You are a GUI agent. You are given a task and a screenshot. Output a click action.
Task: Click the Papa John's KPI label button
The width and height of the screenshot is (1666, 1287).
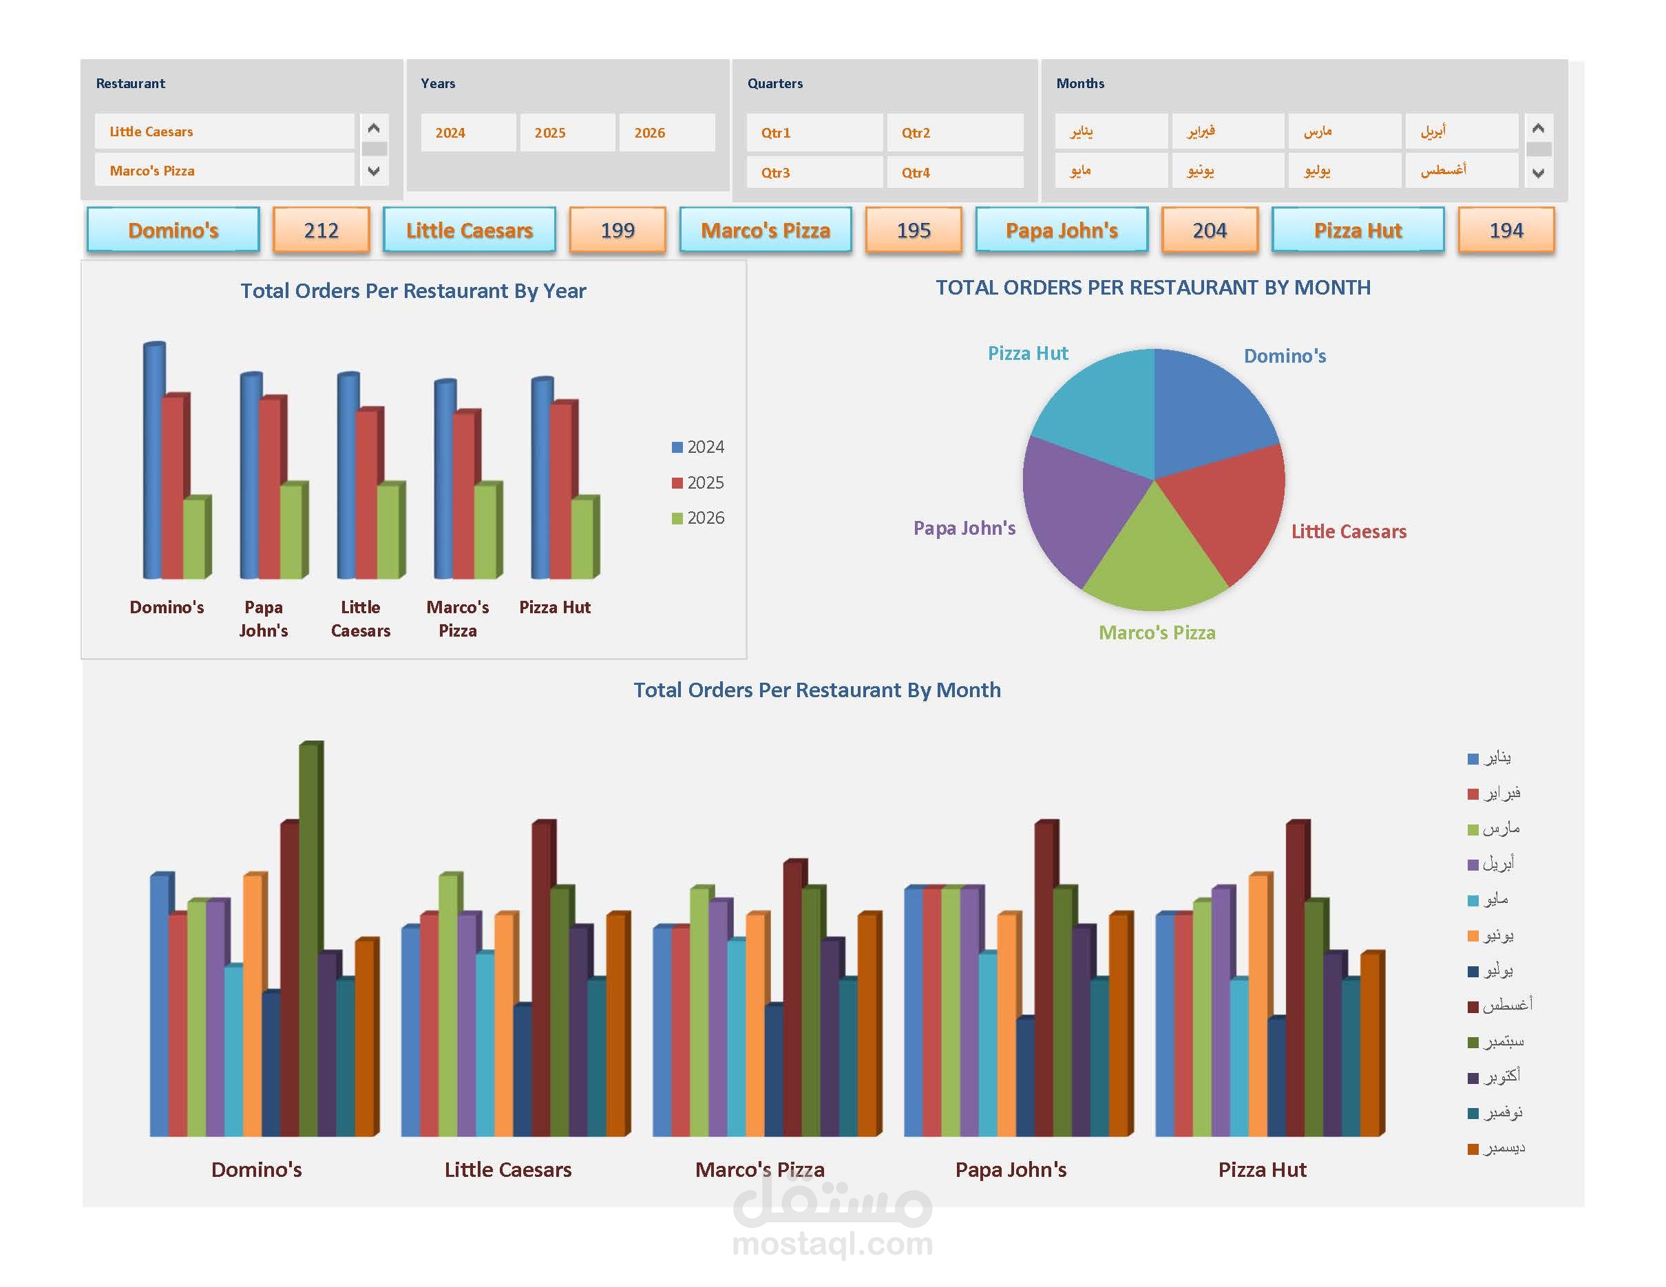[1061, 231]
